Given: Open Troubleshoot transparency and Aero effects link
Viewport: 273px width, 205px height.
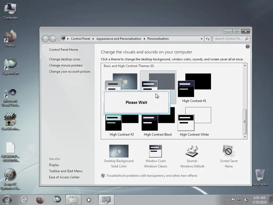Looking at the screenshot, I should click(x=152, y=176).
